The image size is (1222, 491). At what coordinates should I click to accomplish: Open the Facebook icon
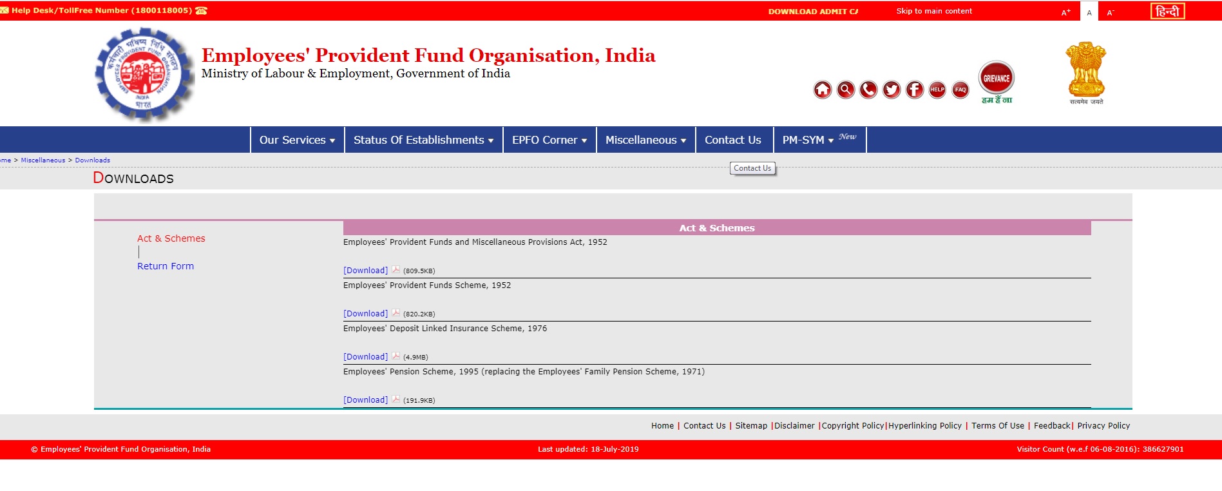(x=915, y=90)
